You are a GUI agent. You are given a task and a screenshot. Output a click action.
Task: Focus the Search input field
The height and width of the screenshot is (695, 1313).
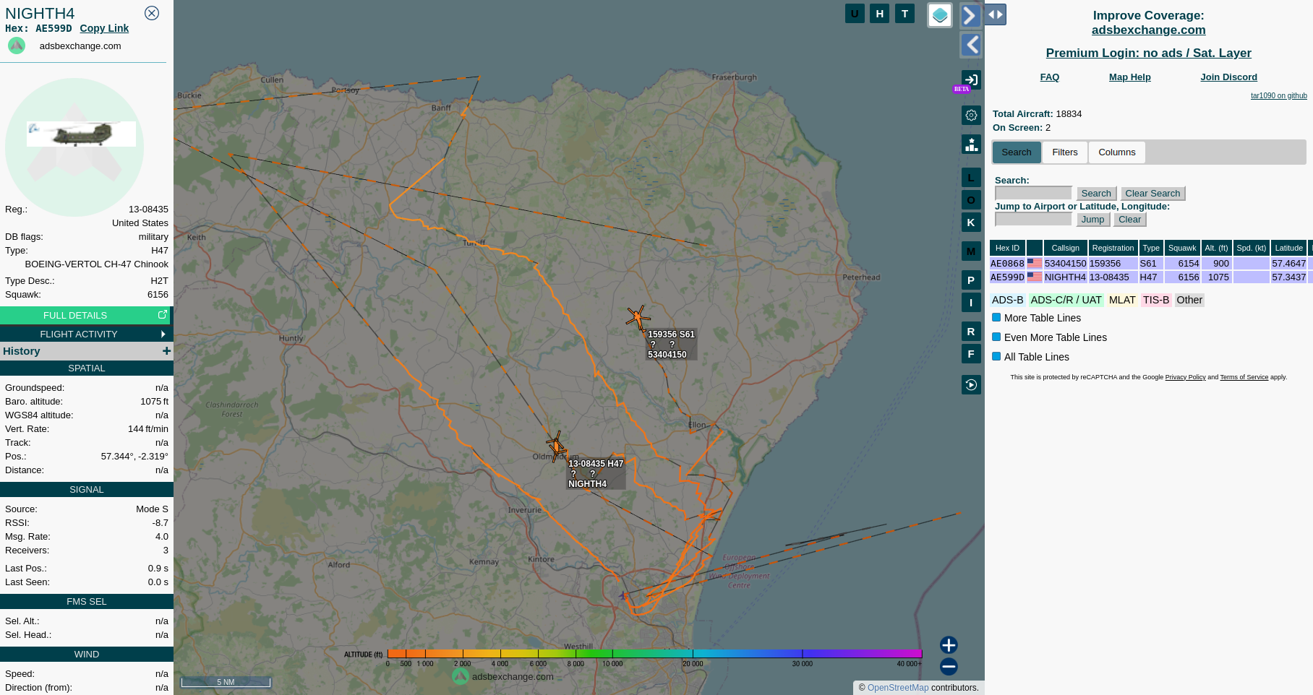click(1033, 193)
